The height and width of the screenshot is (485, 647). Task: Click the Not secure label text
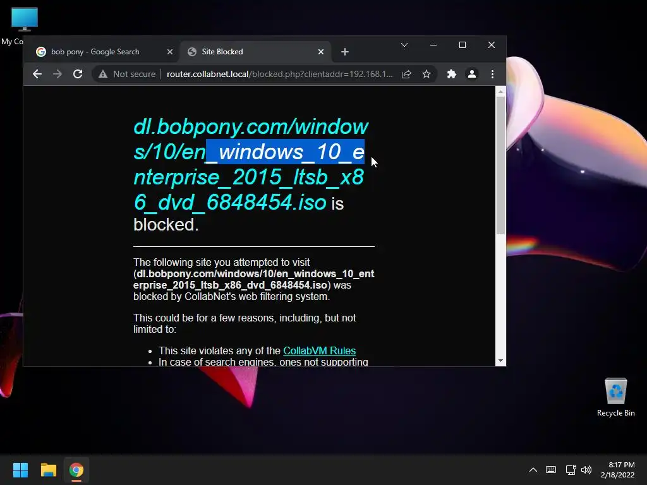click(x=134, y=75)
